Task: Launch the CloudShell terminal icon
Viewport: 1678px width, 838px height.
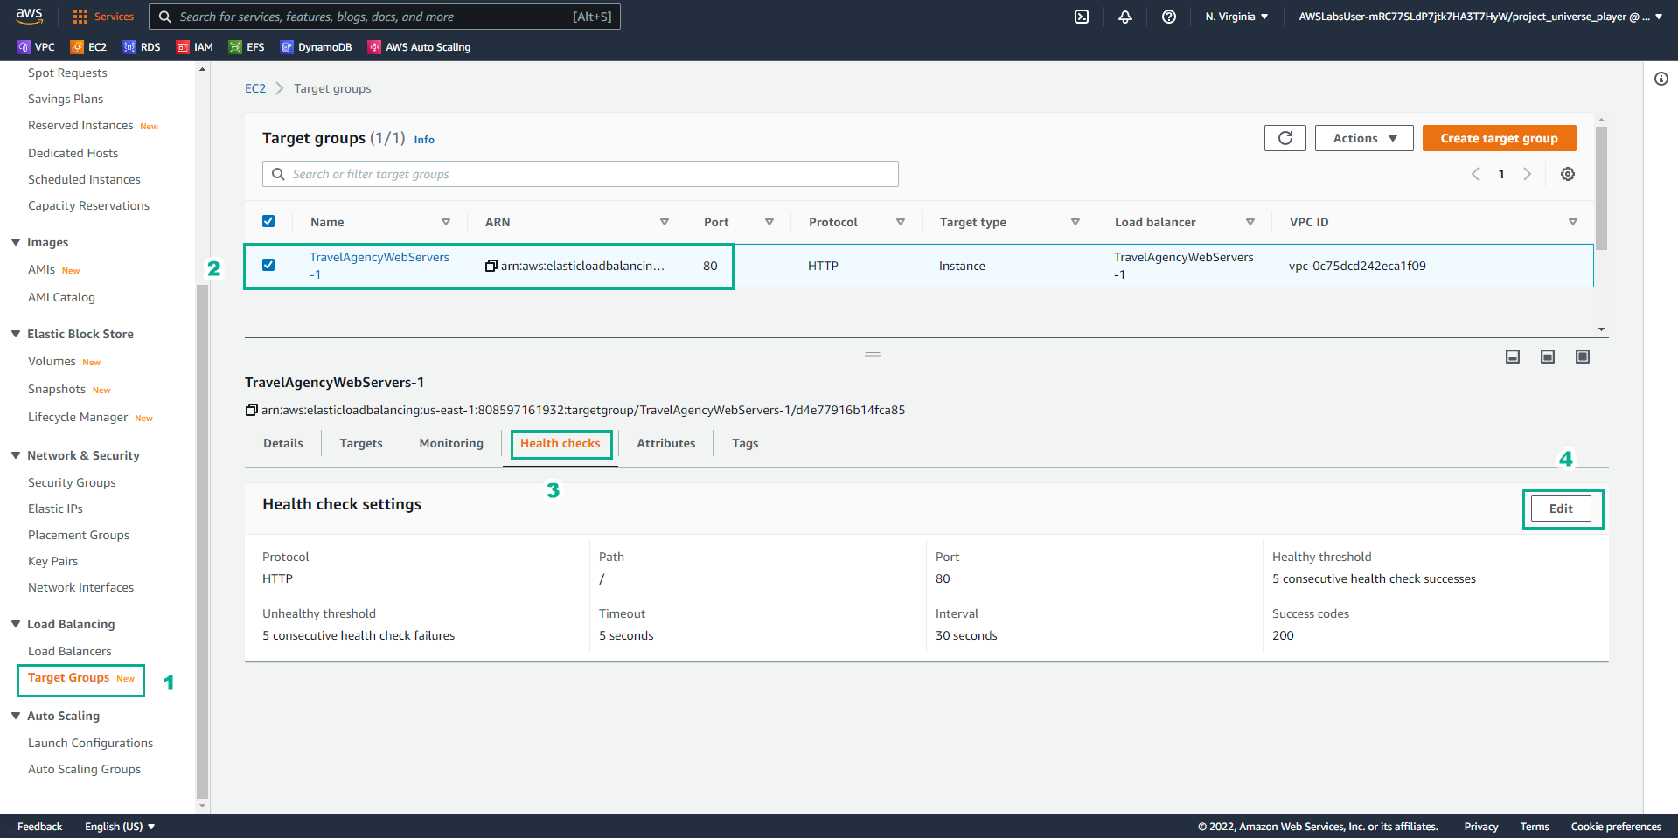Action: [x=1082, y=17]
